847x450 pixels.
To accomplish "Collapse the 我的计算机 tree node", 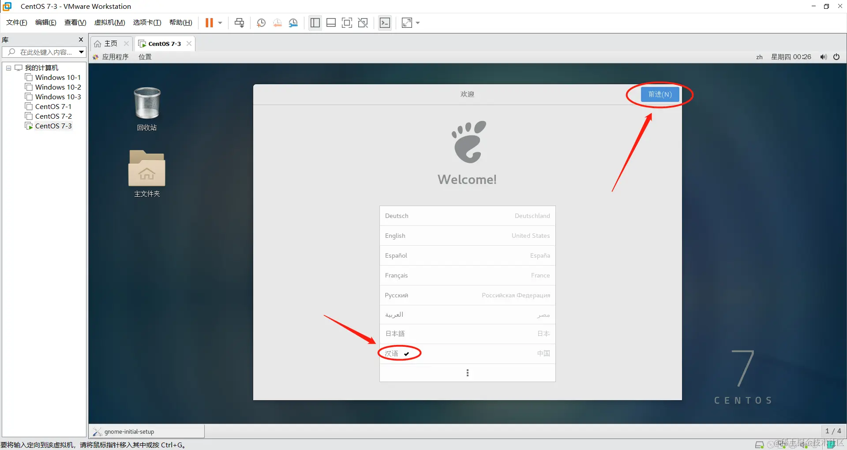I will click(x=8, y=68).
